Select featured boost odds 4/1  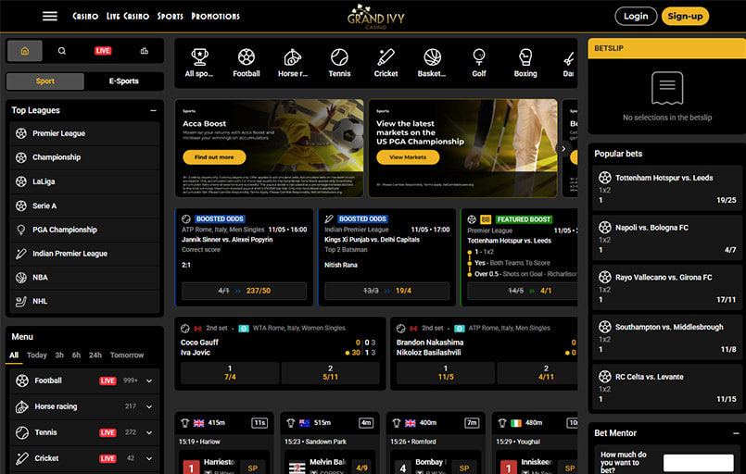pos(523,291)
